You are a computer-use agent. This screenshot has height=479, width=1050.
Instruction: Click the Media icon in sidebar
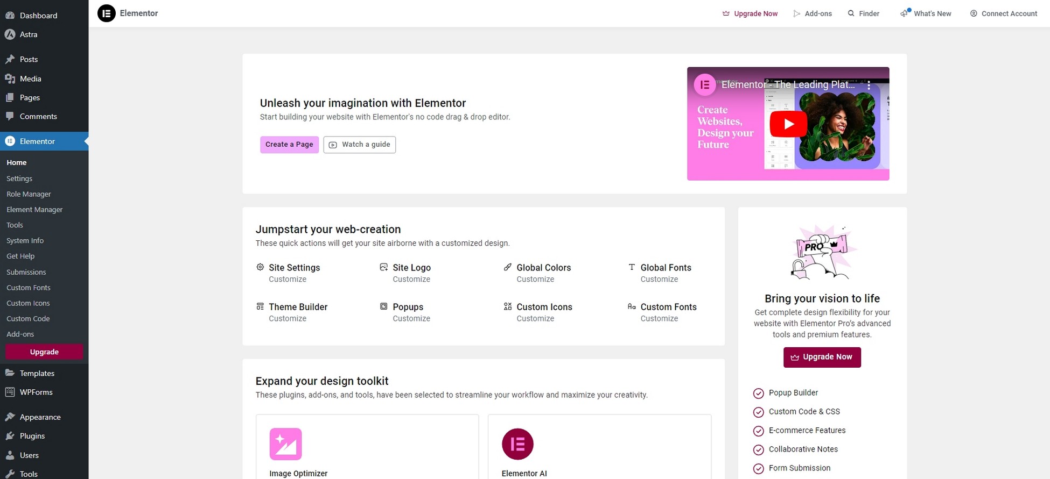10,78
